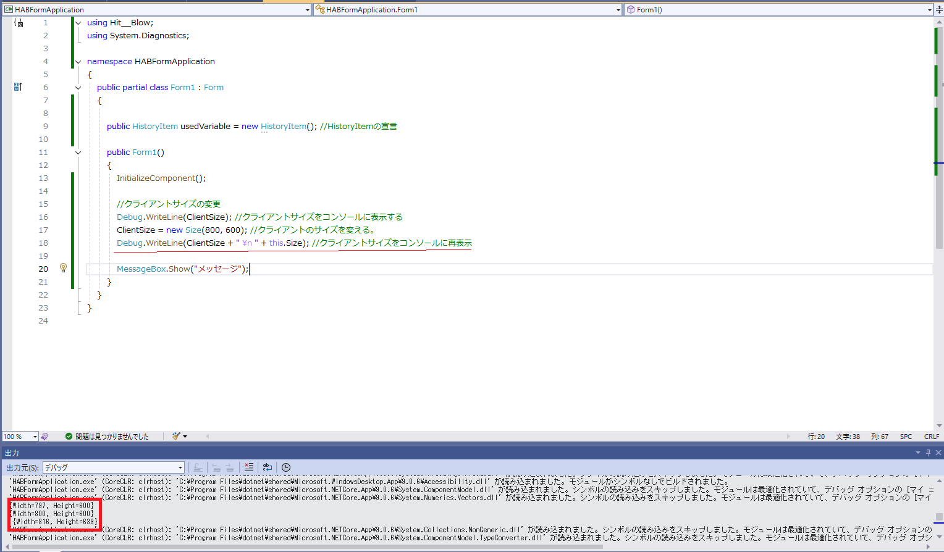Click the inheritance margin icon on line 6
This screenshot has width=944, height=552.
(18, 87)
